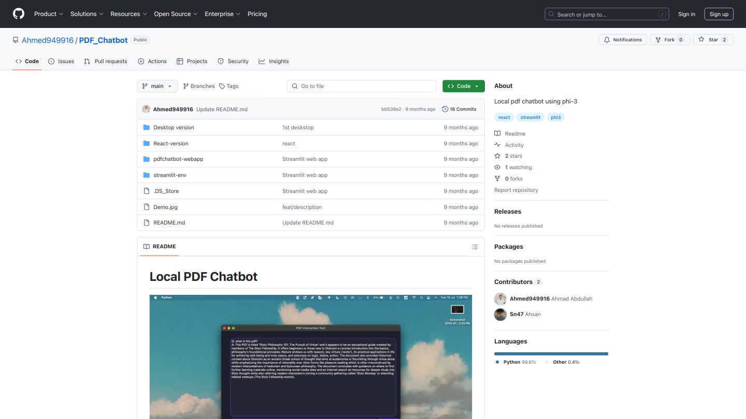746x419 pixels.
Task: Expand the green Code dropdown button
Action: [x=463, y=86]
